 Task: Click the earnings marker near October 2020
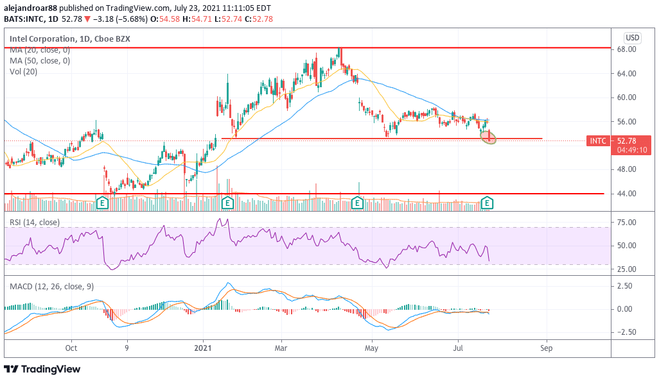click(x=103, y=203)
